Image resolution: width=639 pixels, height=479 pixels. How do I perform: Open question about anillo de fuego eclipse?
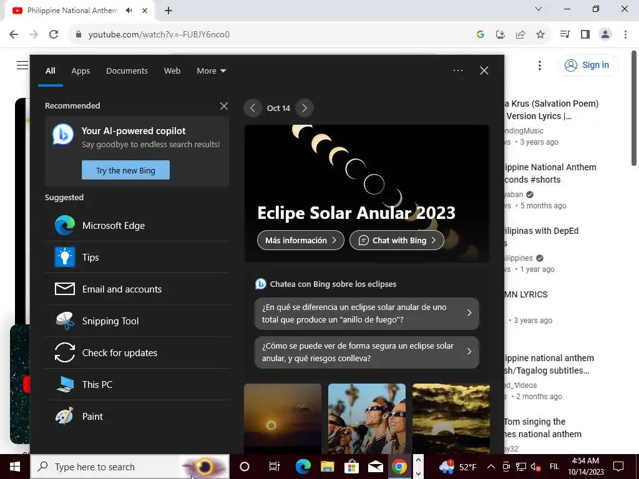[367, 313]
